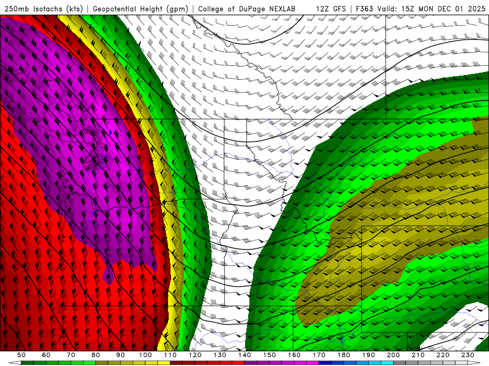Image resolution: width=489 pixels, height=366 pixels.
Task: Click the "12Z GFS" model run label
Action: pyautogui.click(x=331, y=9)
